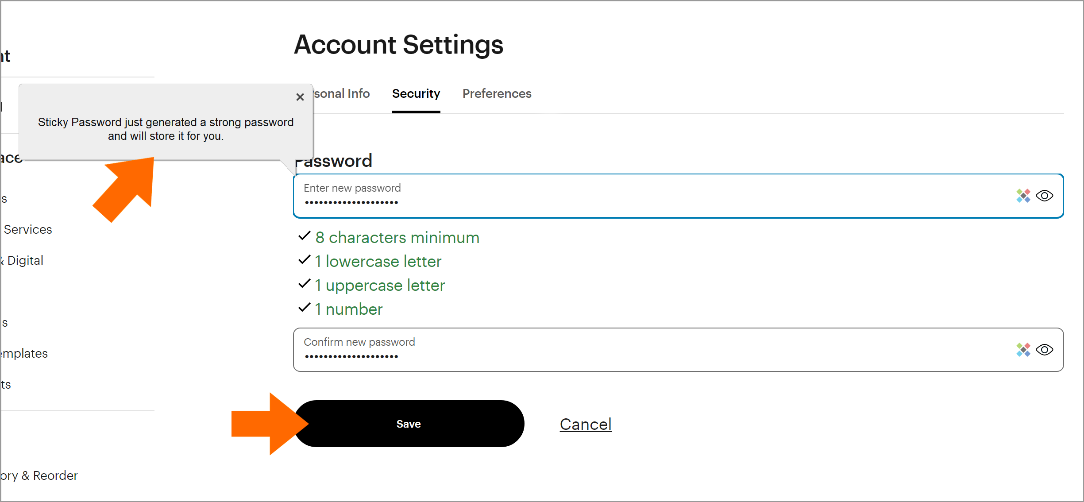Cancel the password change
Viewport: 1084px width, 502px height.
(586, 424)
